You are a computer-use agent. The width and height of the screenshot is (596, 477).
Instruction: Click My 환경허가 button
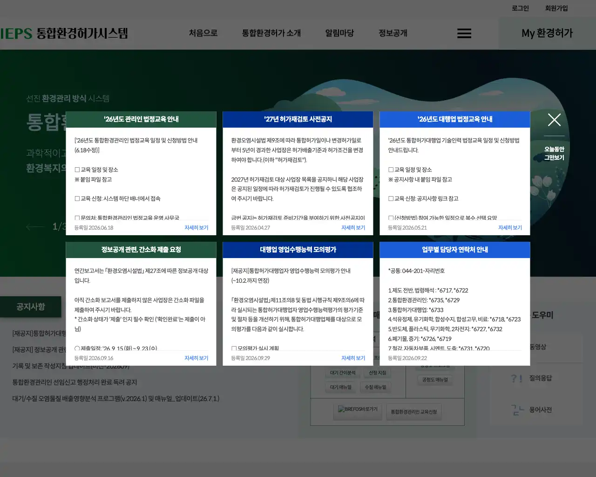point(547,33)
